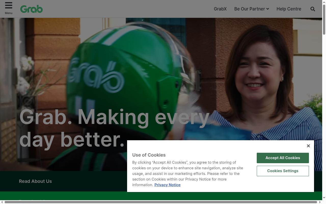Viewport: 326px width, 204px height.
Task: Expand the Be Our Partner dropdown
Action: 252,9
